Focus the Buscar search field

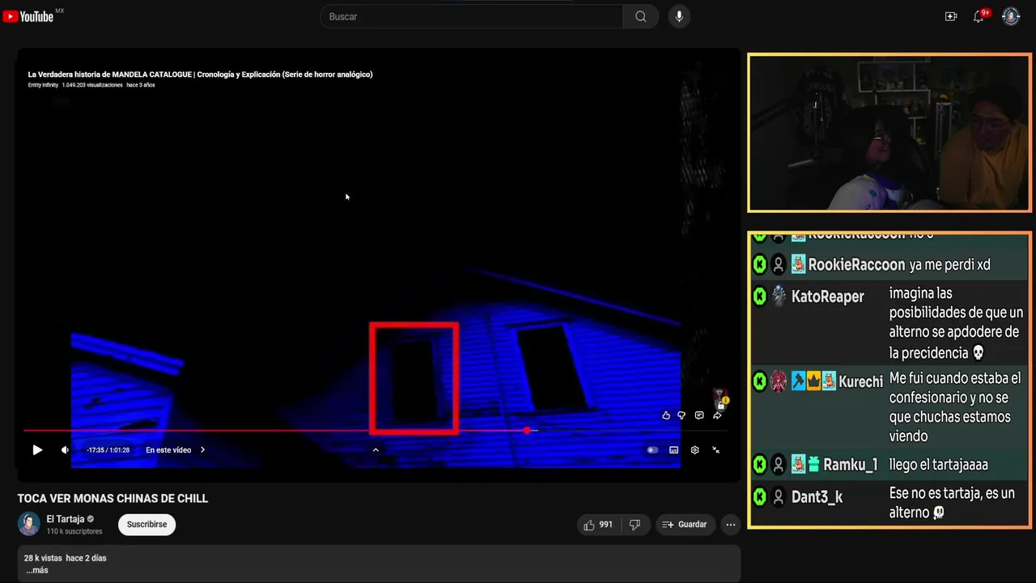click(472, 16)
